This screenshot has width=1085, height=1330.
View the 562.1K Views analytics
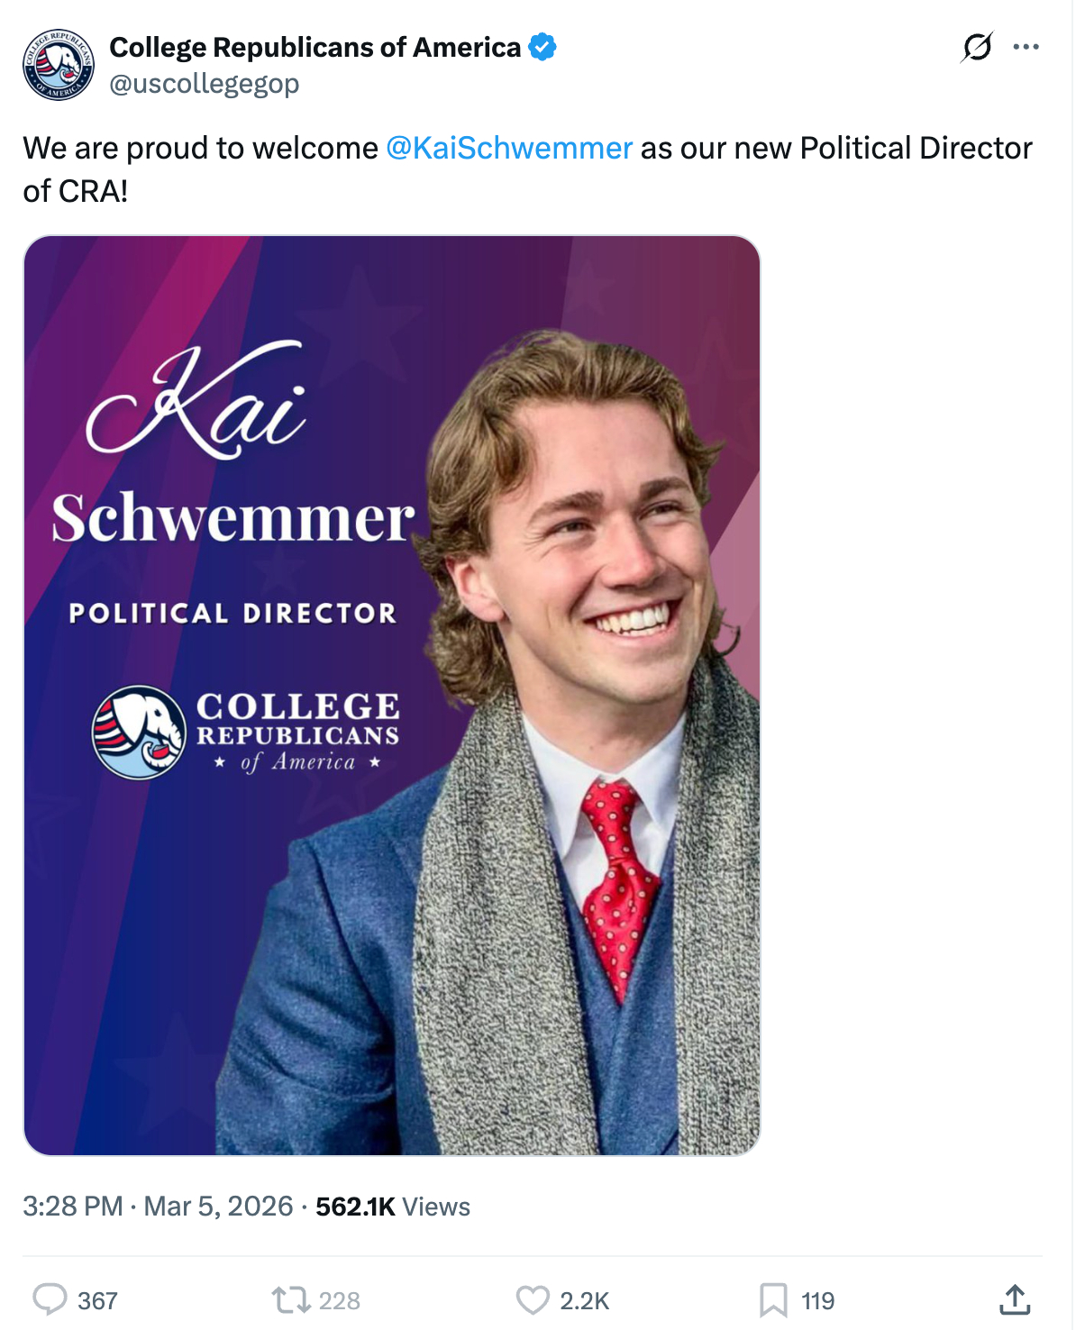393,1207
